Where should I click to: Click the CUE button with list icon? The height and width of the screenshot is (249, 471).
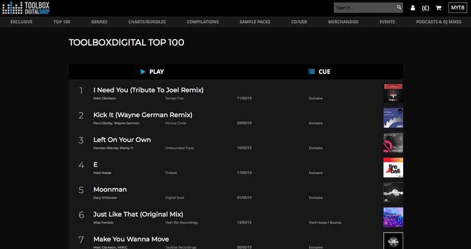click(319, 71)
